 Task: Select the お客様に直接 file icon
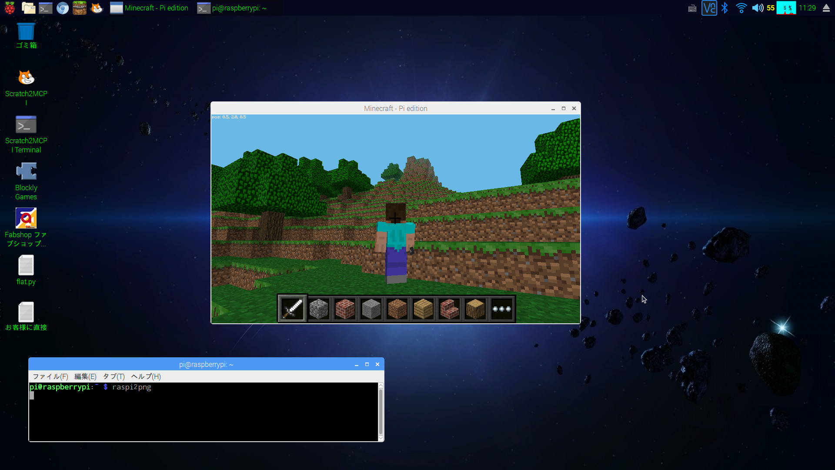coord(26,316)
